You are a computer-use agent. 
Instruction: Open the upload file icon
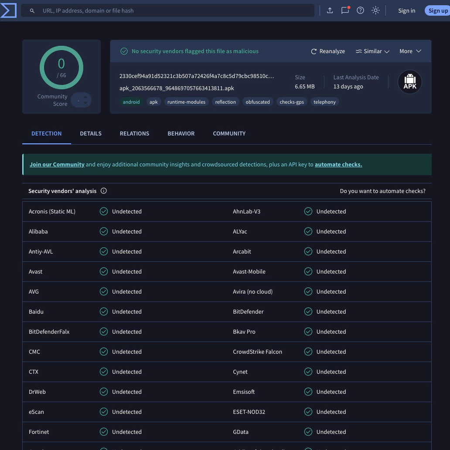pos(330,10)
